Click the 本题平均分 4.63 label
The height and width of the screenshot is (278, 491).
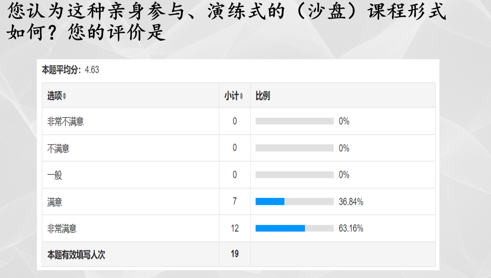click(x=70, y=70)
